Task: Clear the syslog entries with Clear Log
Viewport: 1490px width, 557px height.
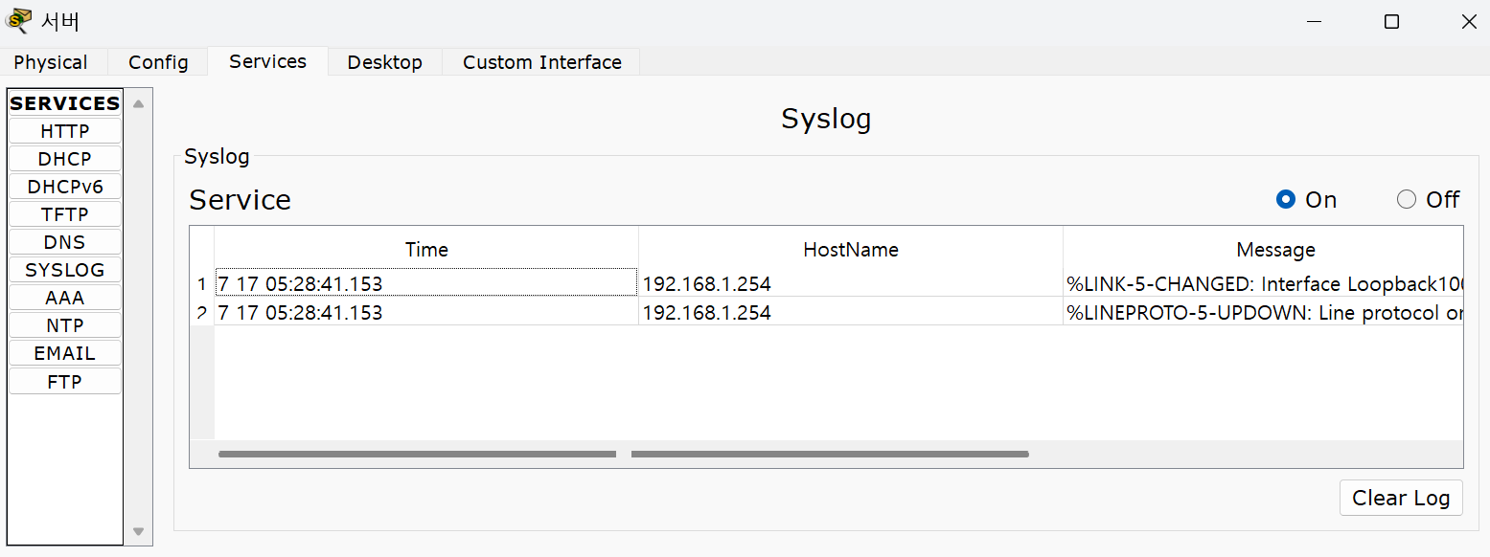Action: [1400, 498]
